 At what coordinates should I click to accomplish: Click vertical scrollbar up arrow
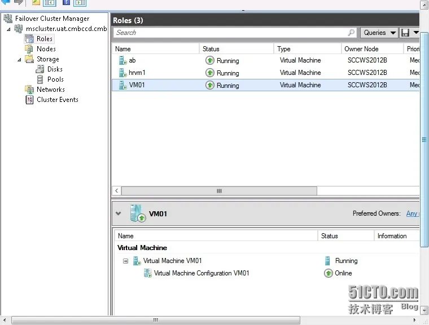(x=424, y=5)
